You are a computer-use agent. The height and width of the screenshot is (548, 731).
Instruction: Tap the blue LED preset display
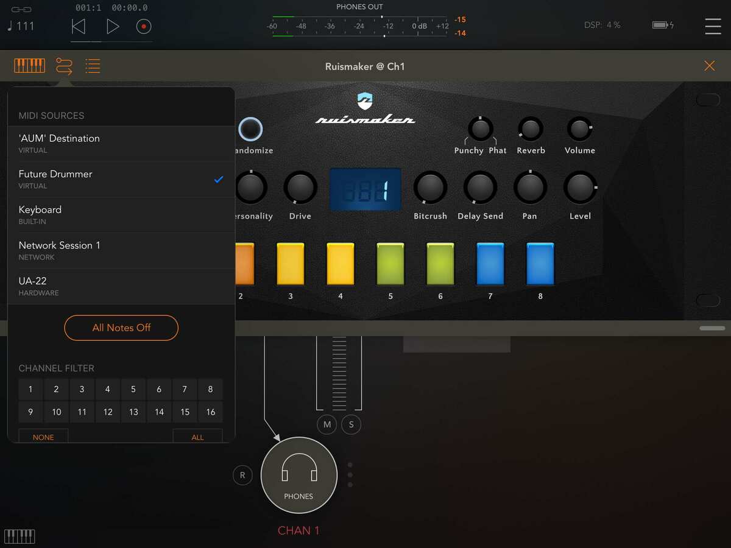(365, 189)
